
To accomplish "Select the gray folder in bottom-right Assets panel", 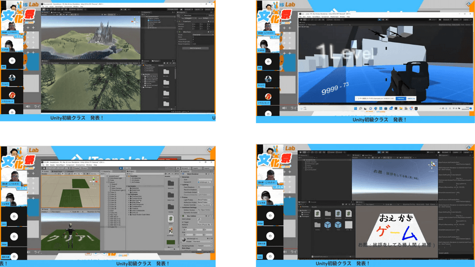I will tap(328, 213).
